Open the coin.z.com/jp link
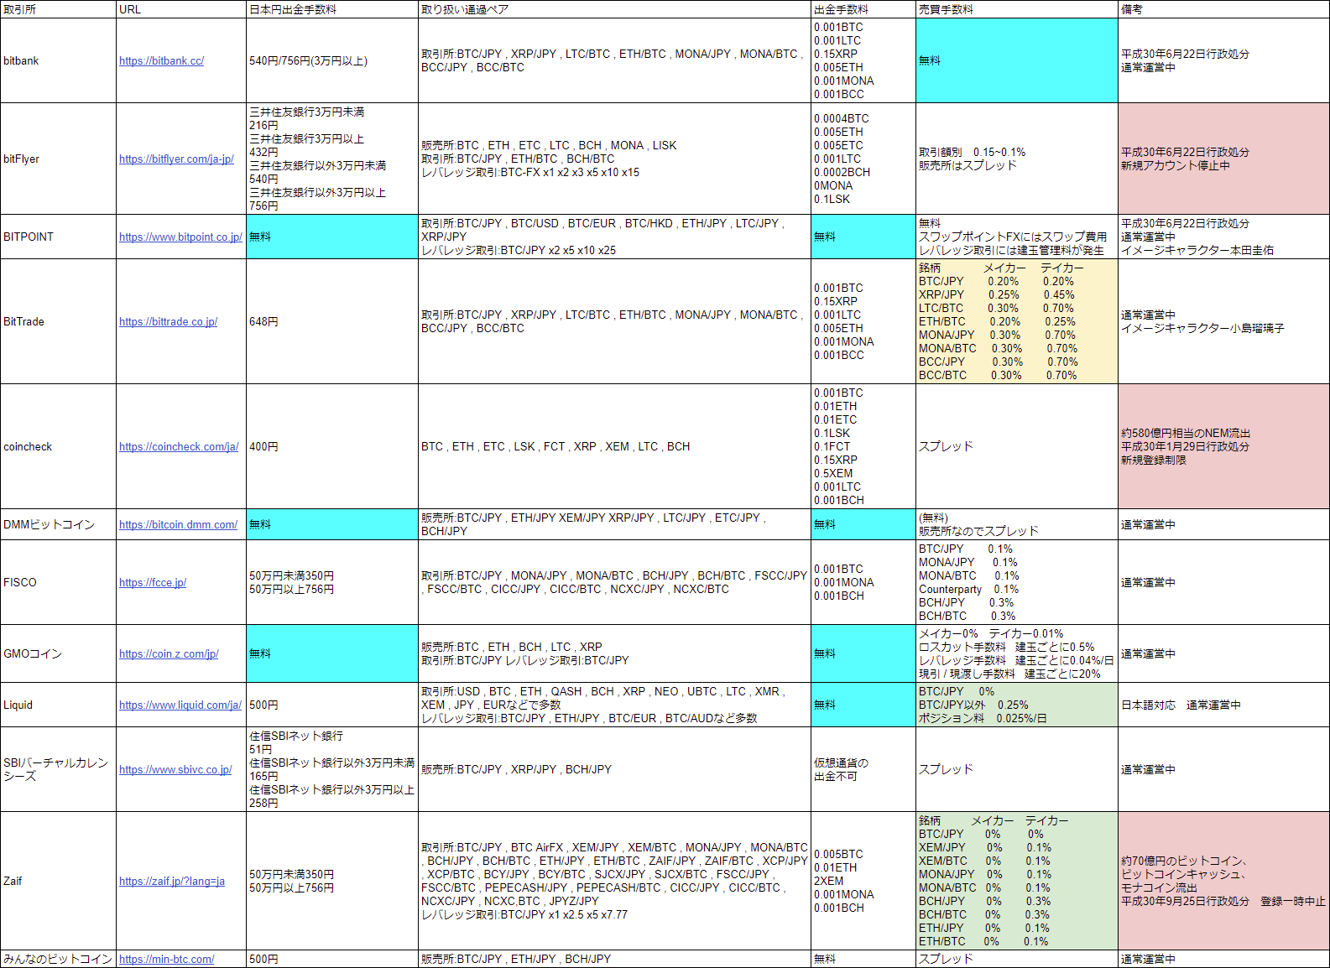Screen dimensions: 1330x968 click(169, 654)
